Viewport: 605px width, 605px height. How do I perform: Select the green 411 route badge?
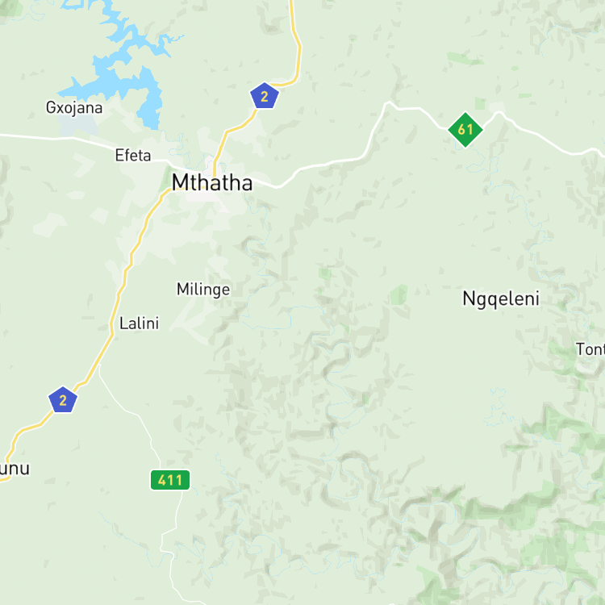tap(170, 480)
